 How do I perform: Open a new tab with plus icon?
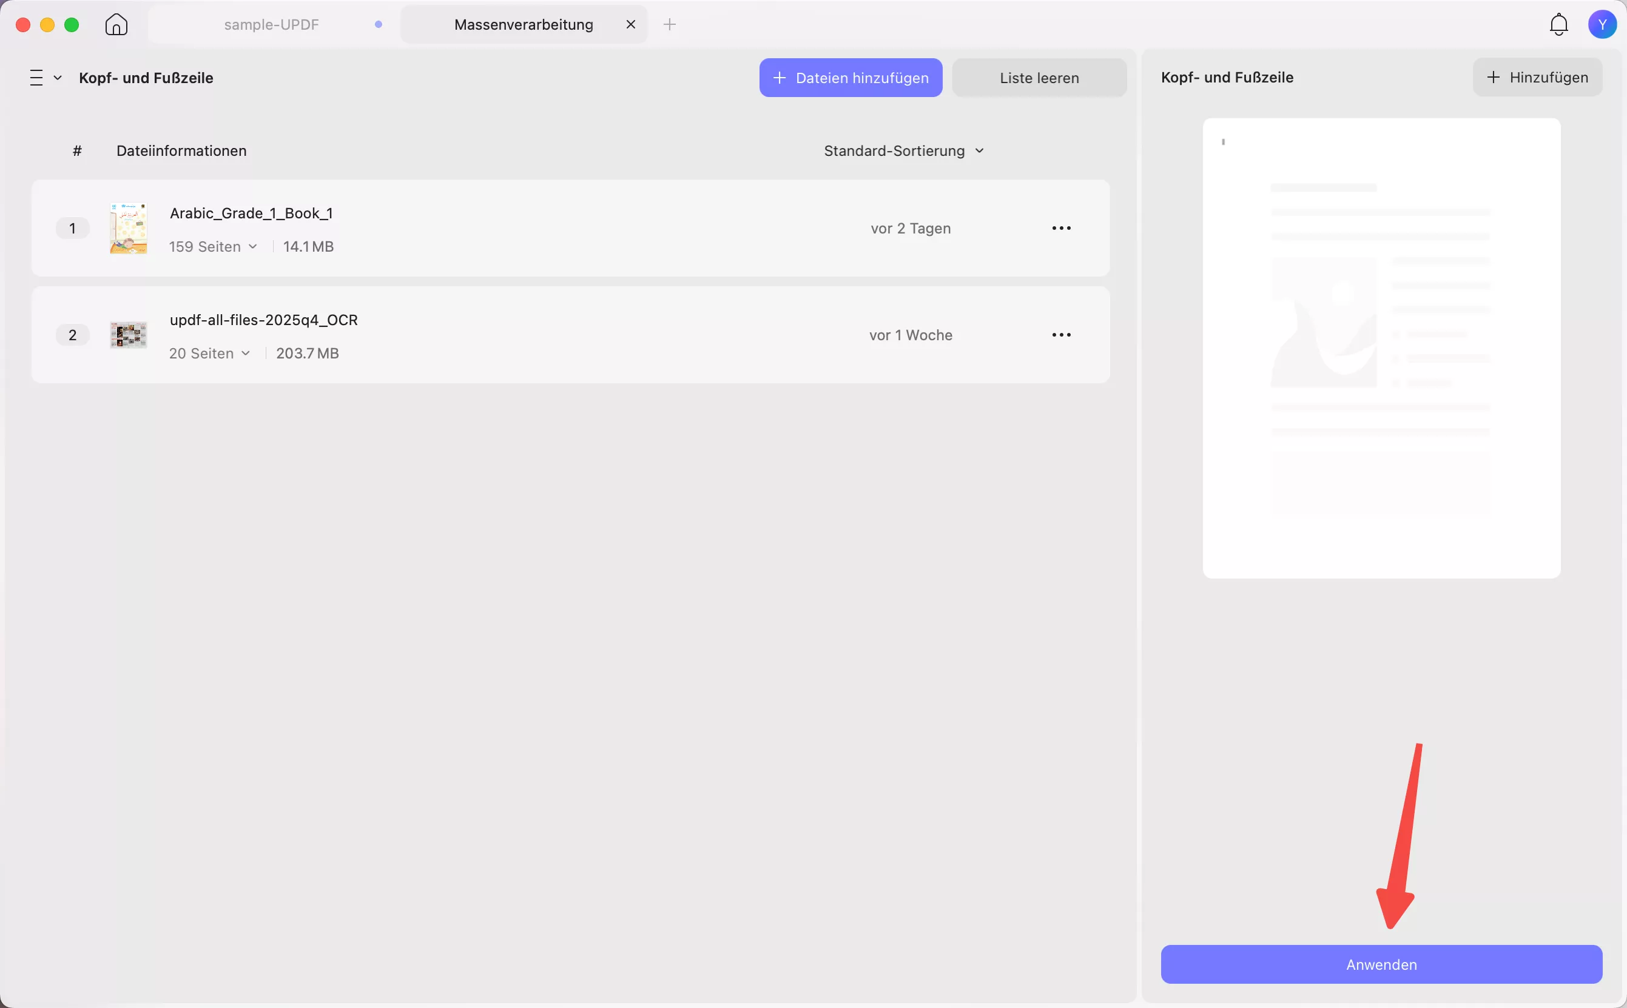point(670,25)
